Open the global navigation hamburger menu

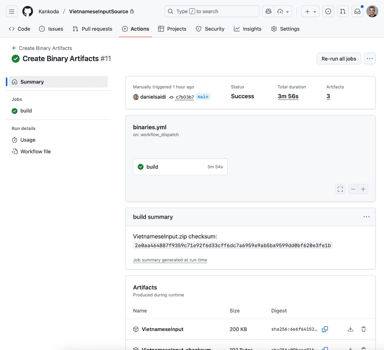(x=11, y=11)
